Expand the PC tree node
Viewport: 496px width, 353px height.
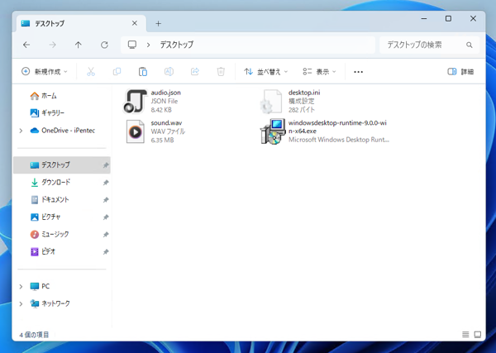pyautogui.click(x=21, y=286)
